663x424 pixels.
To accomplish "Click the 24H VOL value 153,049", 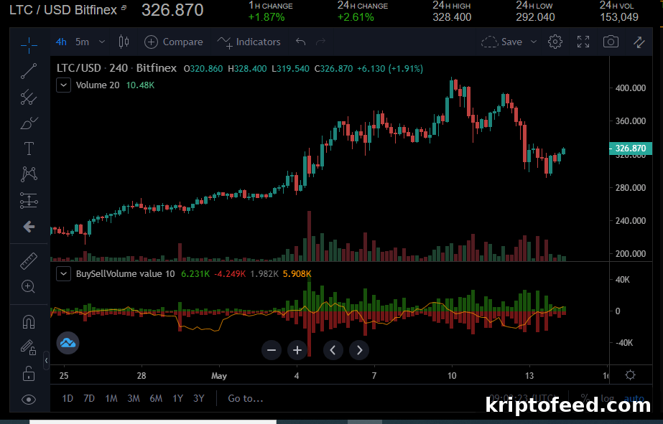I will [x=619, y=17].
